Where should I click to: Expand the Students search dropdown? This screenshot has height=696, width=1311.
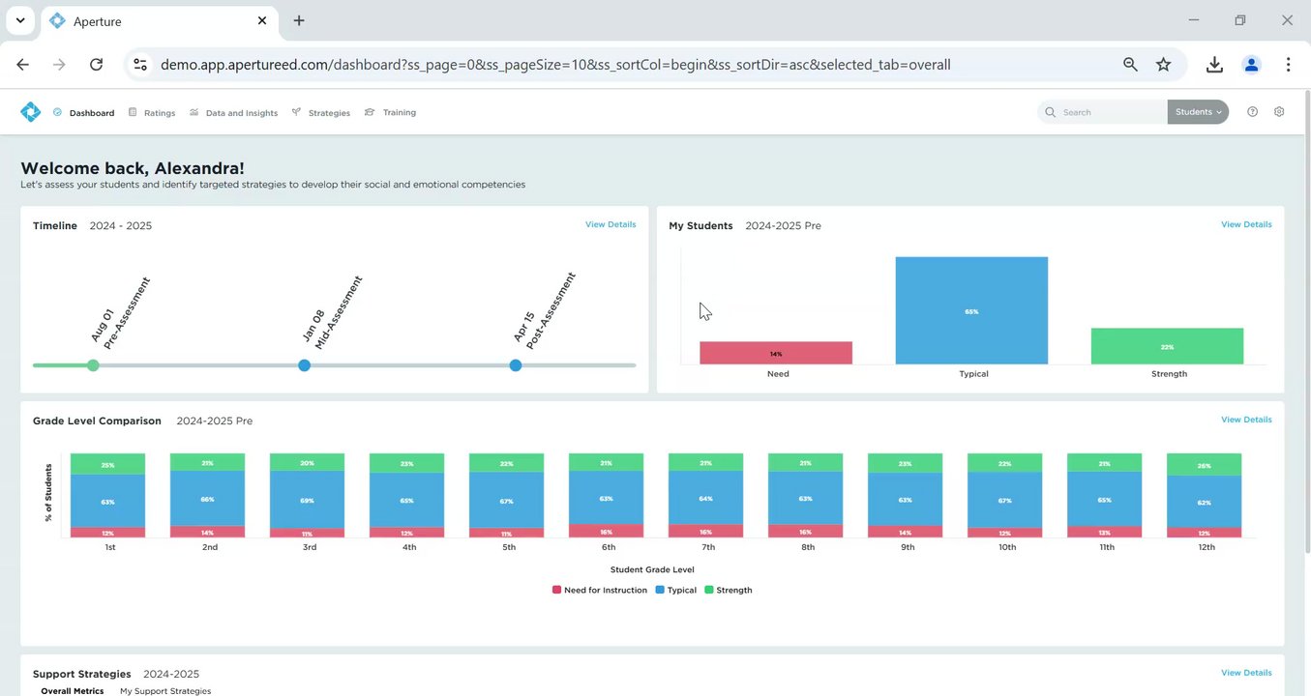pos(1198,112)
